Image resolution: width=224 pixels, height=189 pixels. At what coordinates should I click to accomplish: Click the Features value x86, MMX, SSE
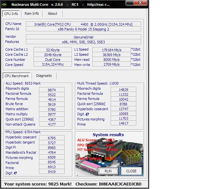click(84, 42)
